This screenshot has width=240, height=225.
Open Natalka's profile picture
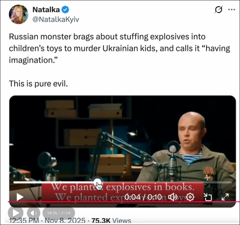point(18,14)
